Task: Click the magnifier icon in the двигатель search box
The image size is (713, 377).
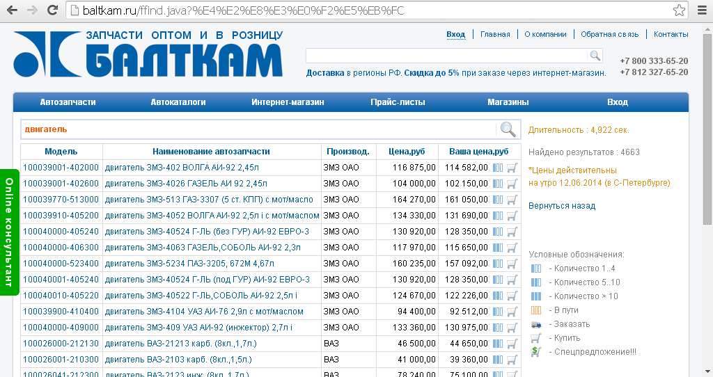Action: (508, 129)
